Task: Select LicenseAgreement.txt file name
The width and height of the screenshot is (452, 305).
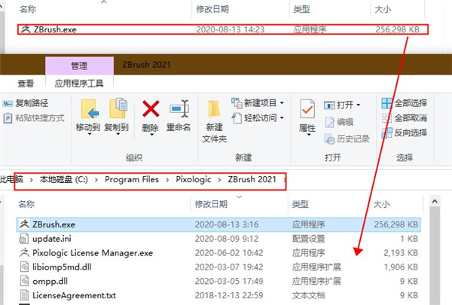Action: pyautogui.click(x=74, y=295)
